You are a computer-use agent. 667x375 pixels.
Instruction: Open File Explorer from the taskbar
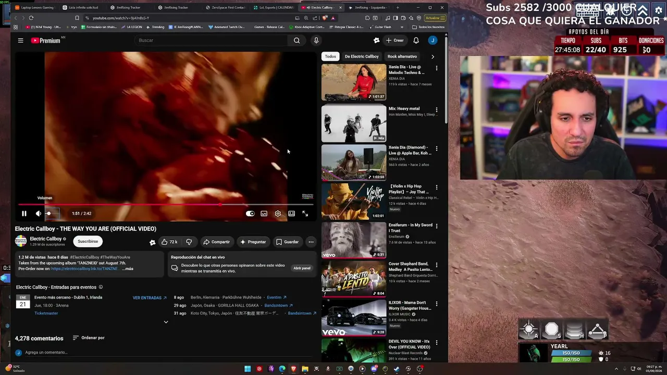click(305, 369)
